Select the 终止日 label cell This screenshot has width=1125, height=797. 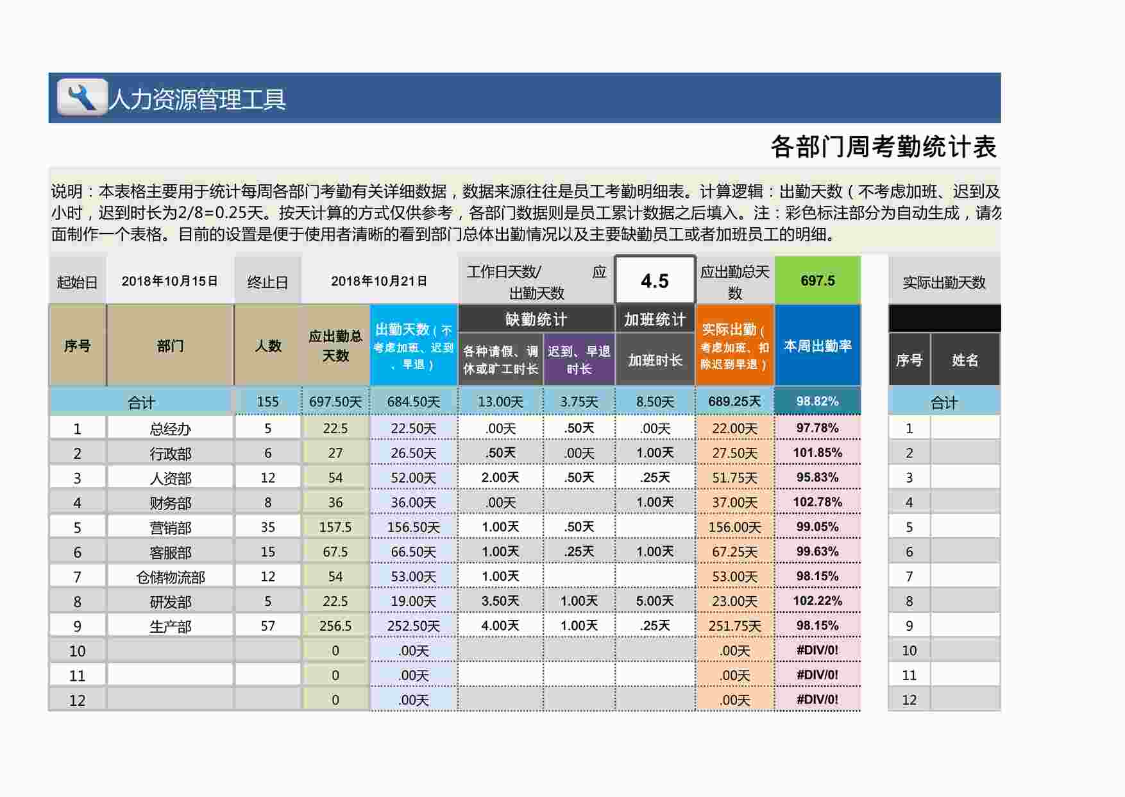[x=268, y=281]
